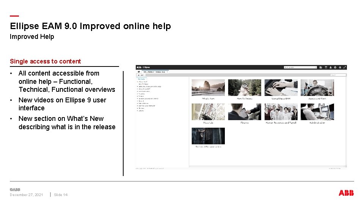
Task: Click the 'Slide 14' footer label
Action: click(61, 195)
